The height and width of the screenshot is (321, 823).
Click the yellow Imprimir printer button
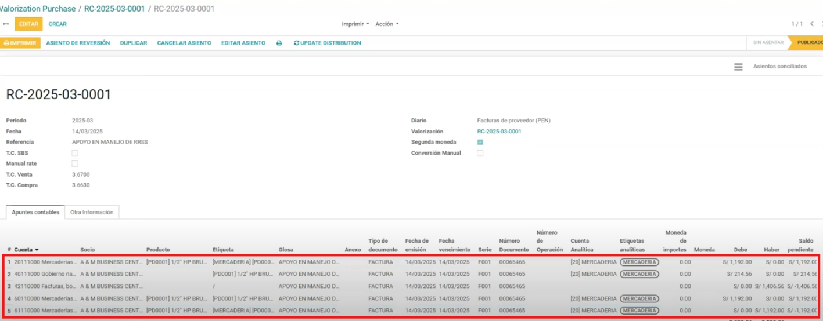pos(20,43)
